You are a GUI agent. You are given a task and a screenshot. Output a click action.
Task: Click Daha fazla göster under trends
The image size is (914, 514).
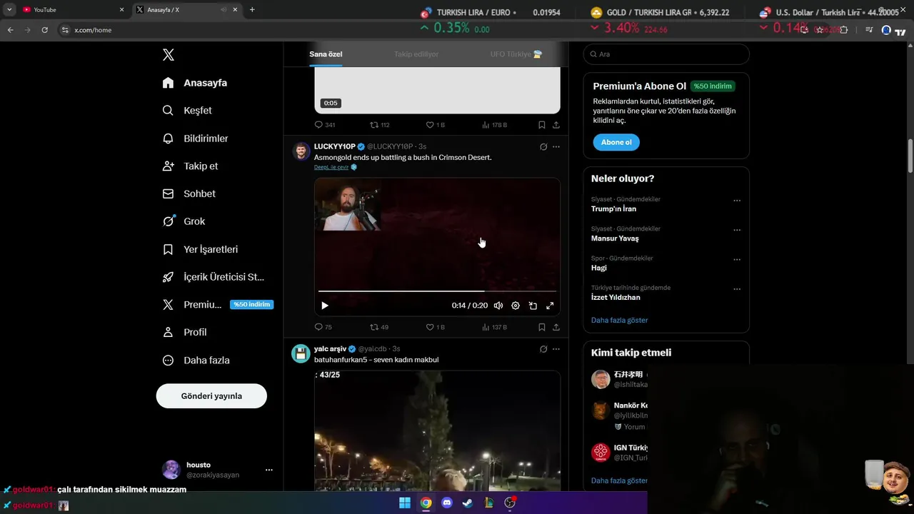pyautogui.click(x=619, y=320)
